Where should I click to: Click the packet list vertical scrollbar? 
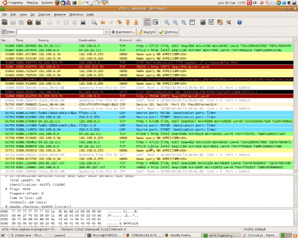(296, 105)
